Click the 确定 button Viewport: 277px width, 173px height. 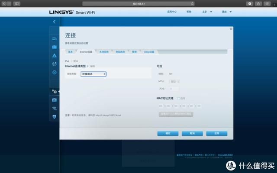(x=168, y=134)
